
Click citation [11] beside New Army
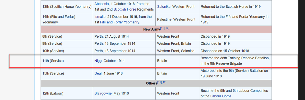coord(163,28)
